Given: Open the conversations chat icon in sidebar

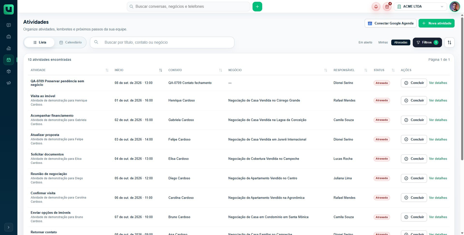Looking at the screenshot, I should (x=9, y=25).
